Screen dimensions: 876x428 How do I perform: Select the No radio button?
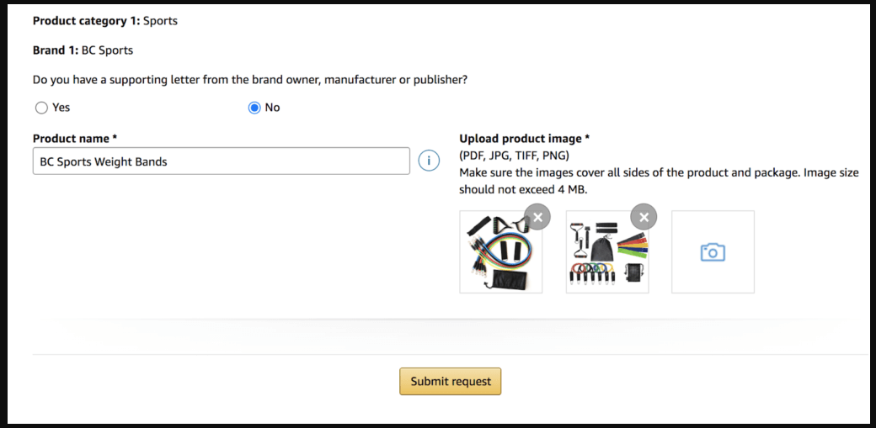pyautogui.click(x=254, y=108)
